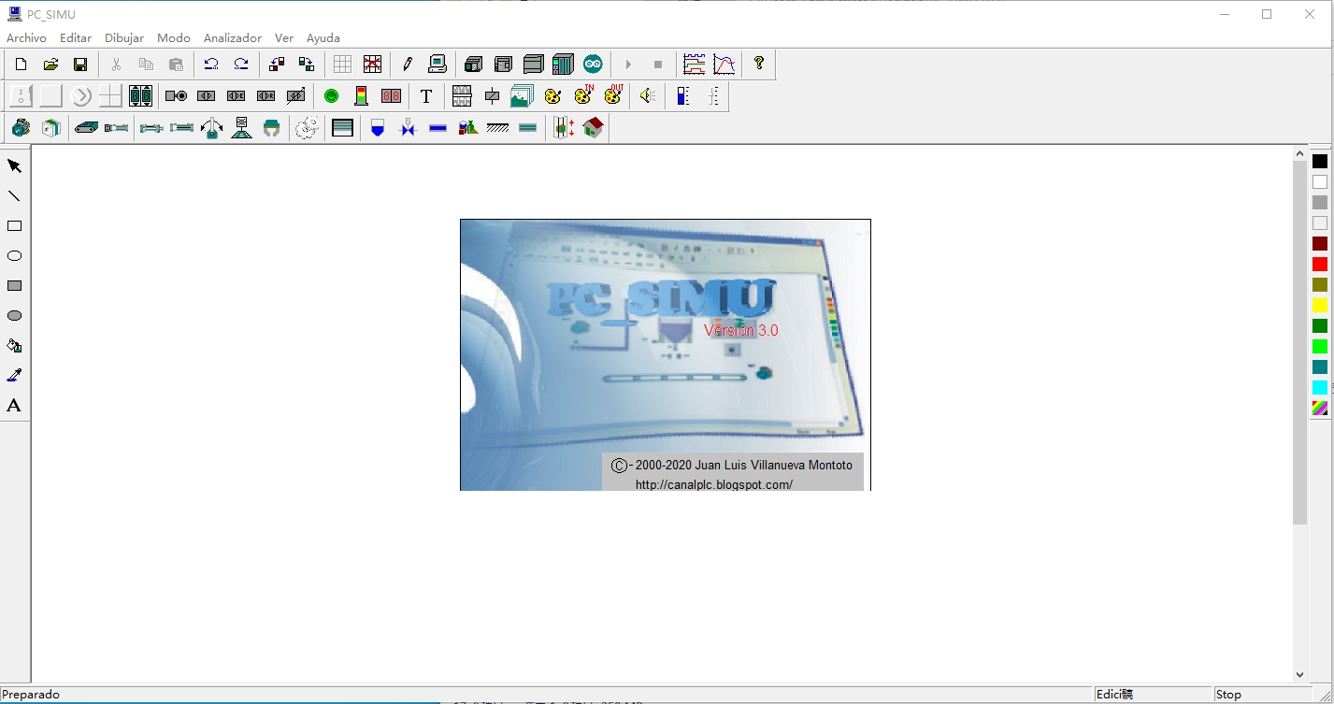The image size is (1334, 704).
Task: Create a new file with the blank page icon
Action: (22, 65)
